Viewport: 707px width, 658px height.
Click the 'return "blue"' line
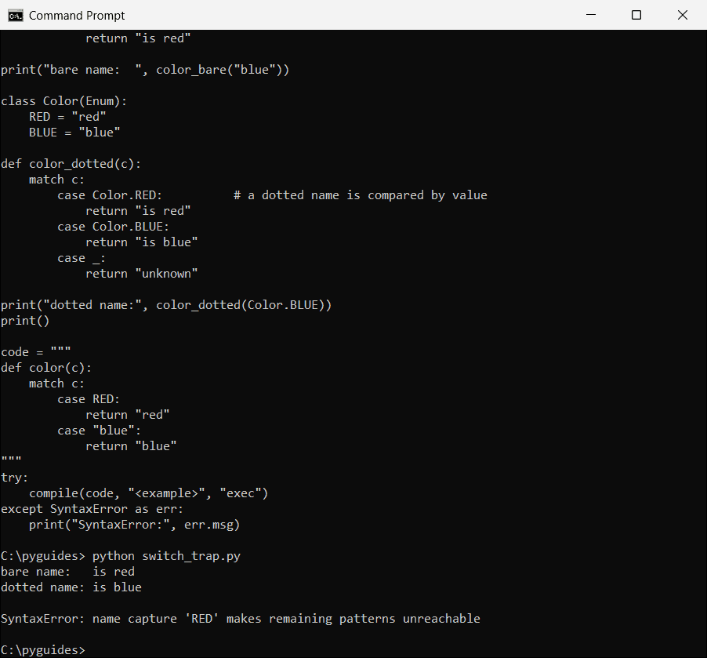[x=131, y=446]
